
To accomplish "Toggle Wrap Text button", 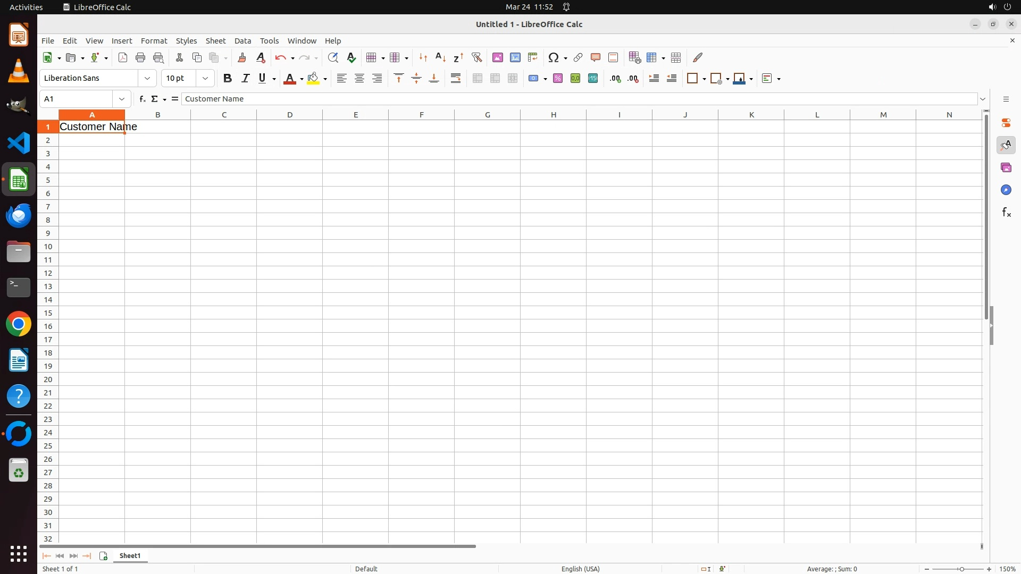I will click(456, 78).
